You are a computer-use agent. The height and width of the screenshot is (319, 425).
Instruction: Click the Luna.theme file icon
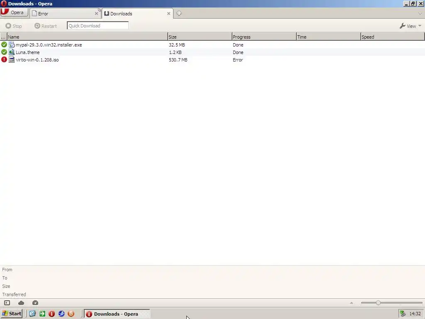coord(12,52)
